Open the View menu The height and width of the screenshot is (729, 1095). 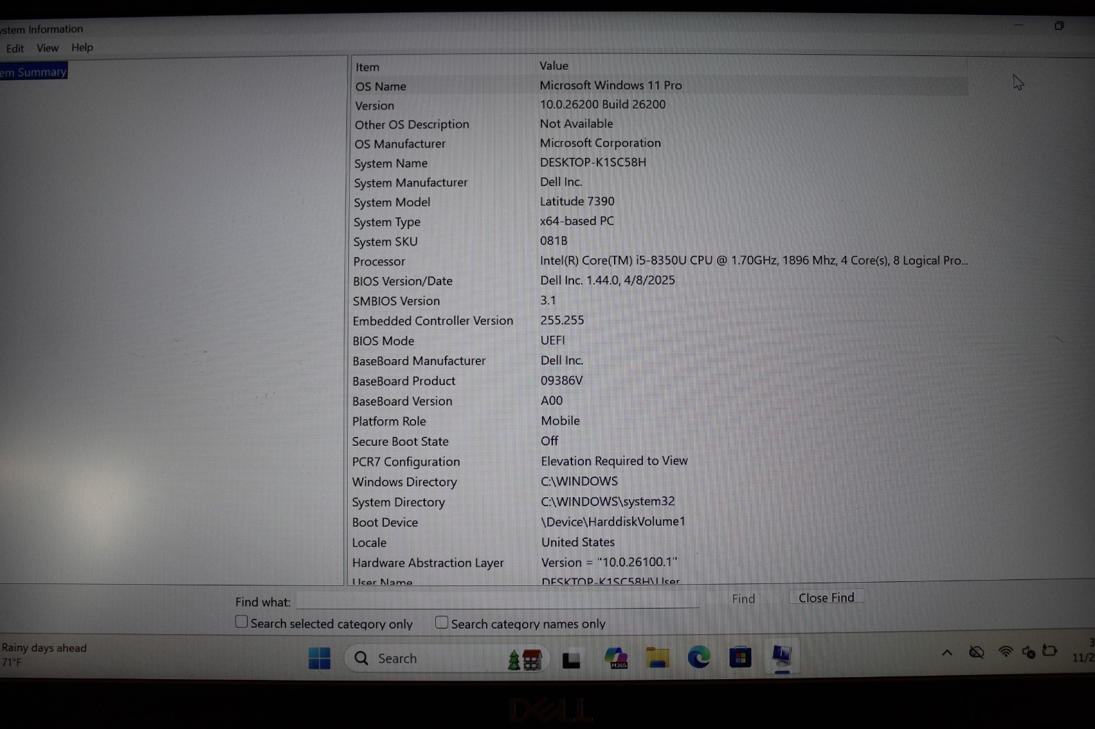(x=47, y=48)
